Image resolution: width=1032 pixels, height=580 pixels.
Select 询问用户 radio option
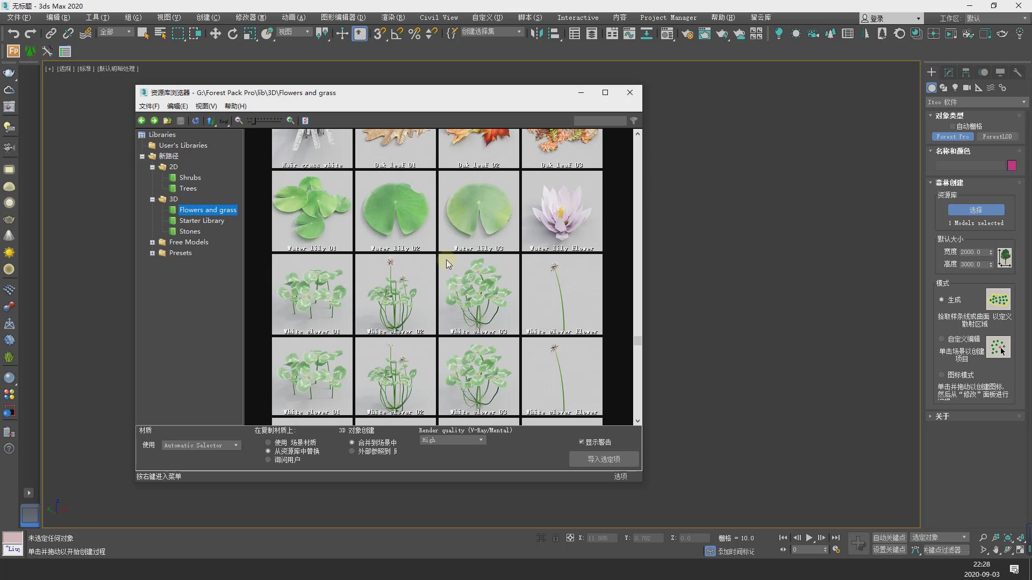coord(268,460)
